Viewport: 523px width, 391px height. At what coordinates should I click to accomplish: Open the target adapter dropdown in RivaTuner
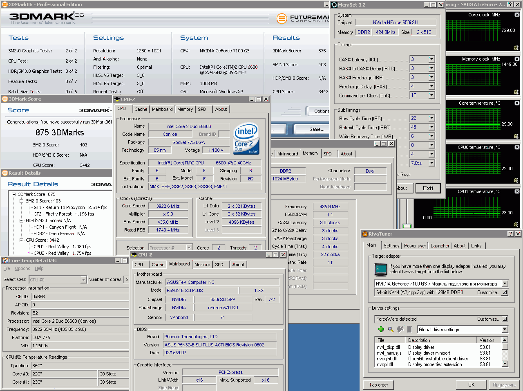coord(505,284)
